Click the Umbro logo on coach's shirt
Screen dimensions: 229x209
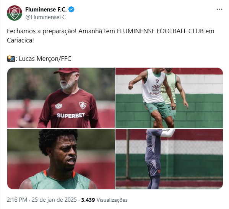click(59, 106)
